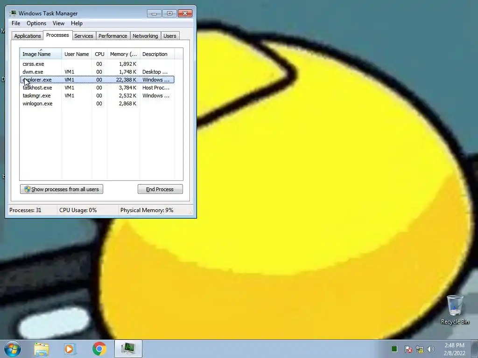This screenshot has width=478, height=358.
Task: Click the green CPU meter tray icon
Action: pyautogui.click(x=394, y=349)
